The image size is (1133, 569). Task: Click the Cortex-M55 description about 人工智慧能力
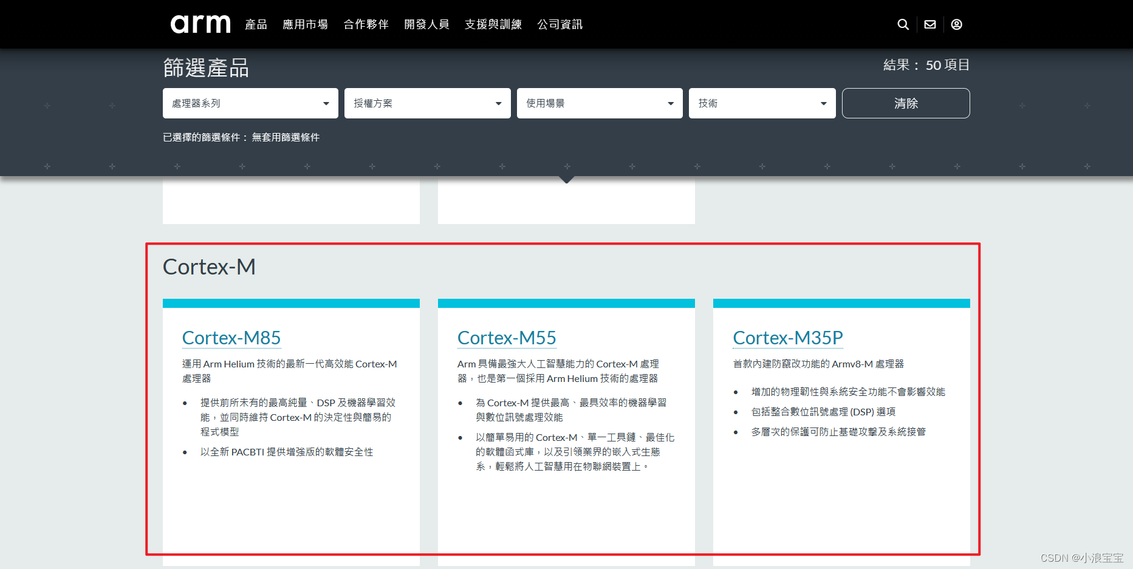(x=558, y=371)
